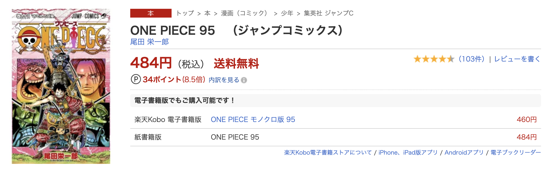Open 集英社 ジャンプC breadcrumb link
This screenshot has width=554, height=182.
(328, 13)
